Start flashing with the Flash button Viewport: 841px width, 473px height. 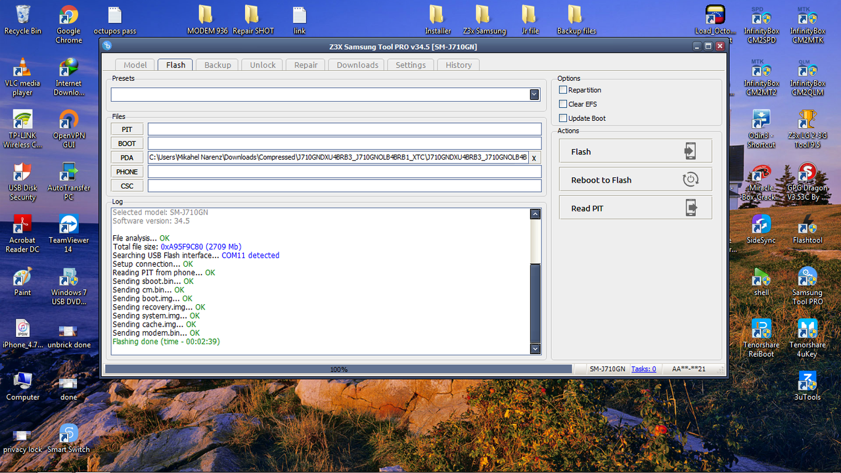coord(635,151)
